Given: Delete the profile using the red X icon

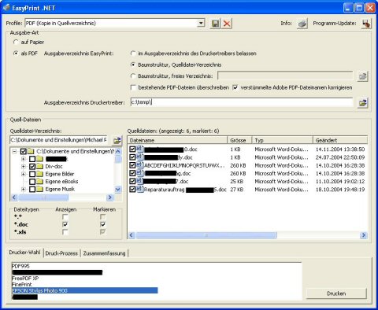Looking at the screenshot, I should tap(227, 24).
